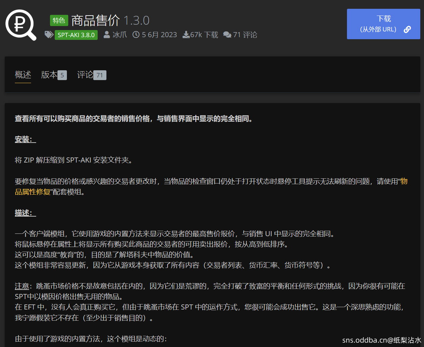Click the line starting 将鼠标悬停在属性上
Image resolution: width=424 pixels, height=347 pixels.
[152, 244]
